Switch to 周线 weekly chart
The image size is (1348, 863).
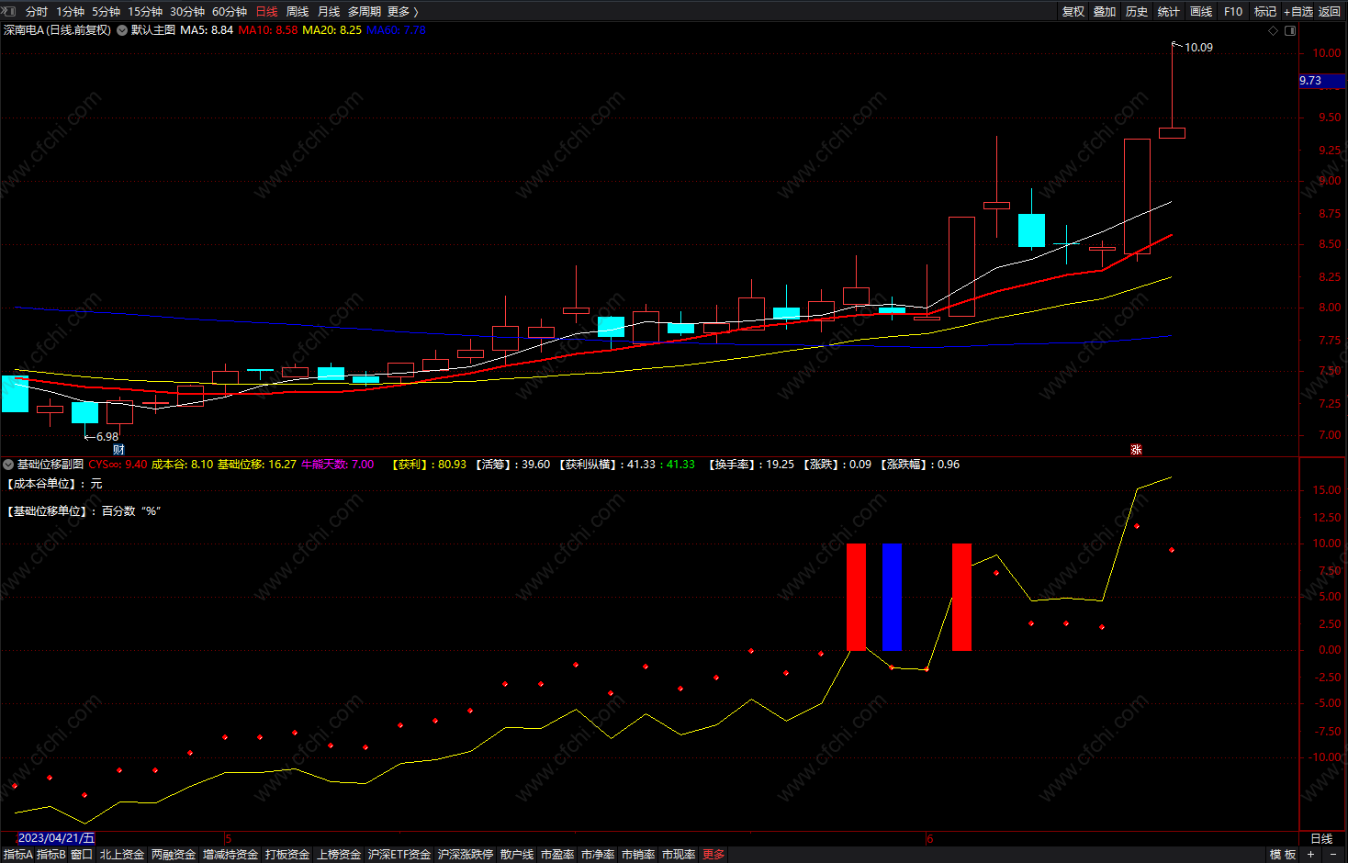pyautogui.click(x=298, y=12)
